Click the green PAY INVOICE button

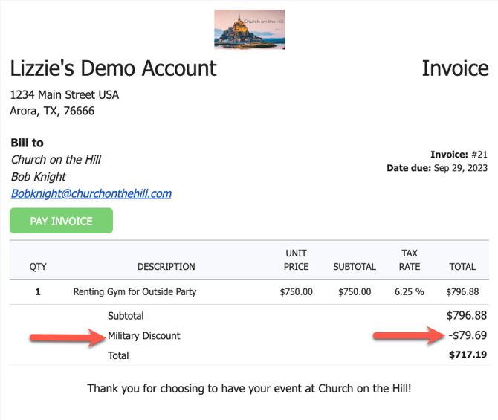(61, 221)
